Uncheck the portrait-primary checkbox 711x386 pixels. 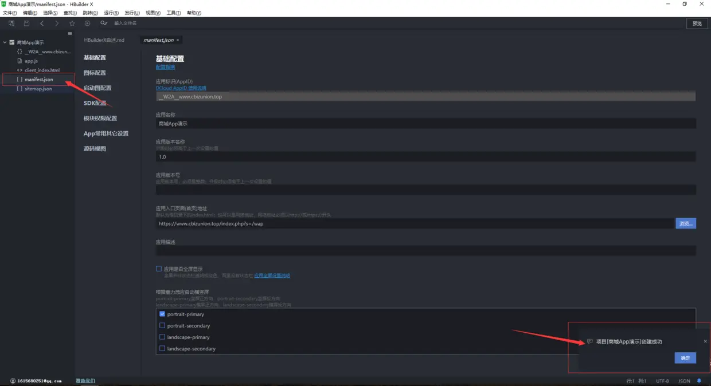click(162, 314)
